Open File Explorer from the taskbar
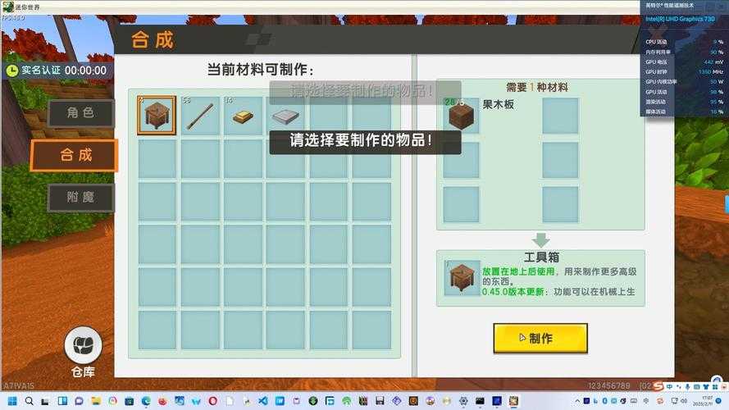Image resolution: width=729 pixels, height=410 pixels. (x=96, y=401)
